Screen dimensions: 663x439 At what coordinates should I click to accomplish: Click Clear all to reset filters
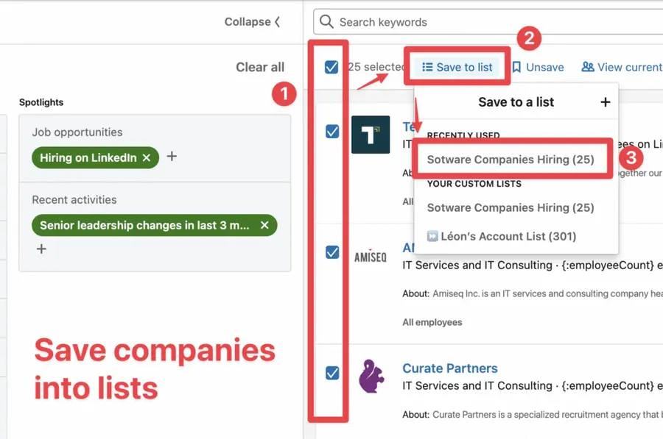pos(259,67)
